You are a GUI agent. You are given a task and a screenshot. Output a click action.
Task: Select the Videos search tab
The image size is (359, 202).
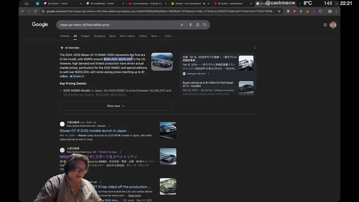point(143,36)
